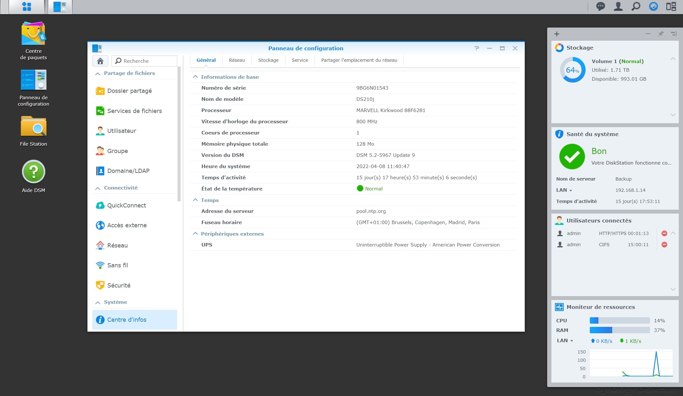Collapse the Informations de base section
683x396 pixels.
[x=195, y=77]
